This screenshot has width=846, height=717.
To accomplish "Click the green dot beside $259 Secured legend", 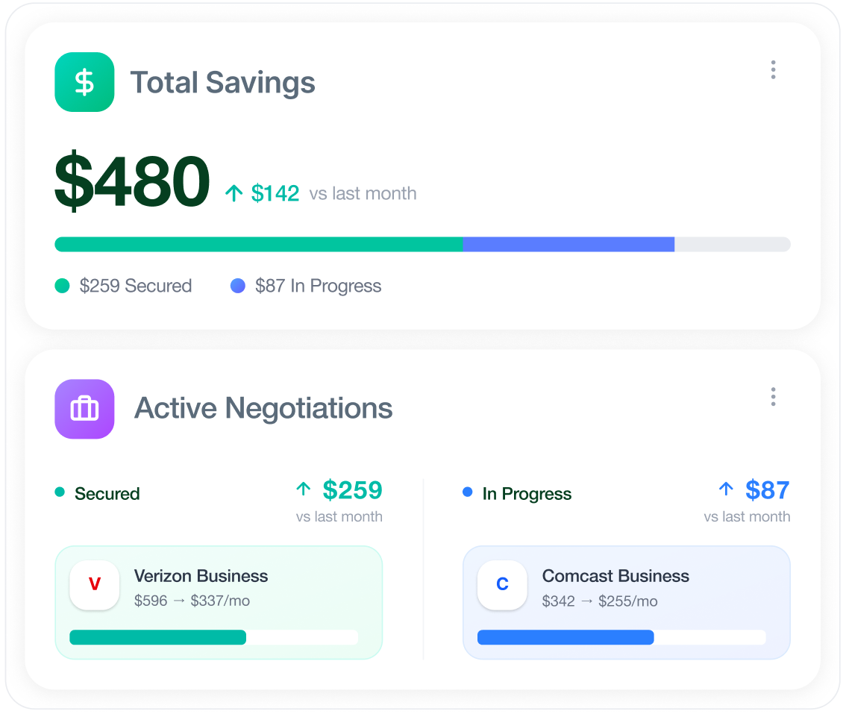I will click(63, 286).
